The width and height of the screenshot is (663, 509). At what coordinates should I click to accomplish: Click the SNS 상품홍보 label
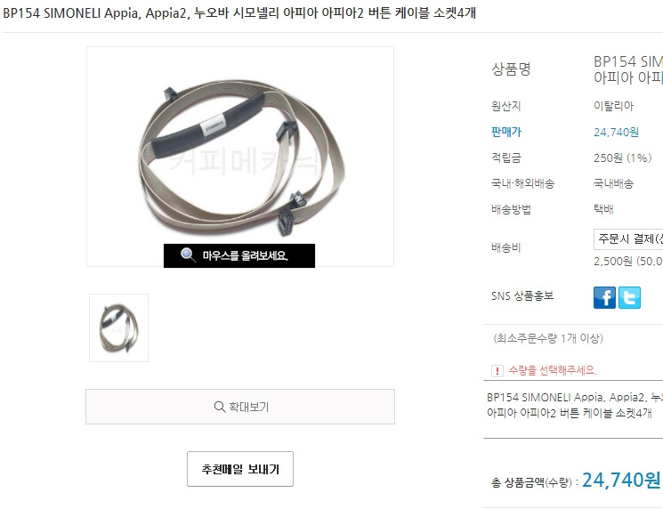coord(522,296)
